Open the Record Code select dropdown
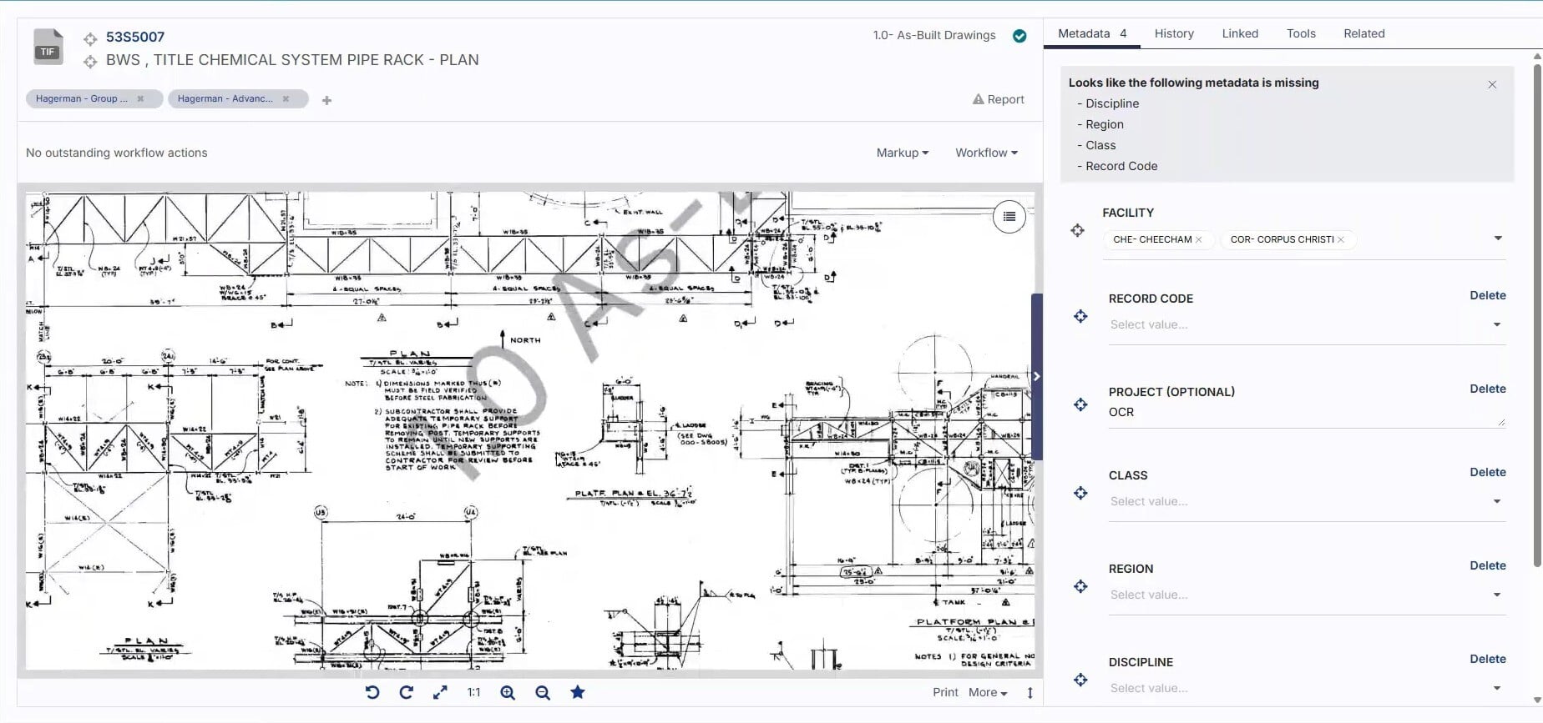 click(1307, 324)
